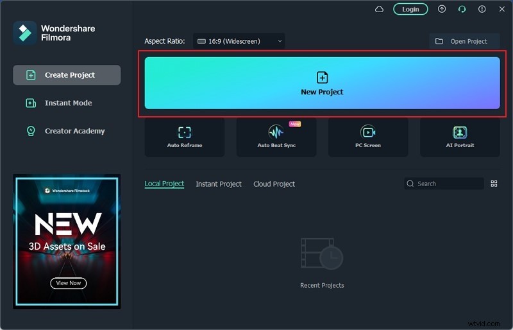
Task: Switch to Instant Project tab
Action: [x=219, y=184]
